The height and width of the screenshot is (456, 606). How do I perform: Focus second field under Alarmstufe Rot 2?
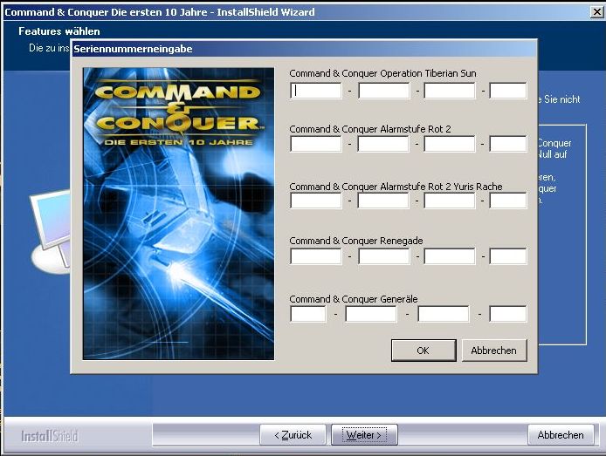[x=383, y=144]
